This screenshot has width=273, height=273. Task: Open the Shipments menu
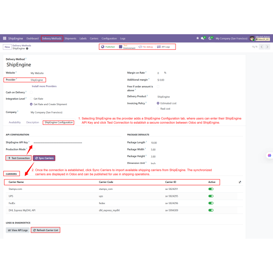(x=70, y=38)
